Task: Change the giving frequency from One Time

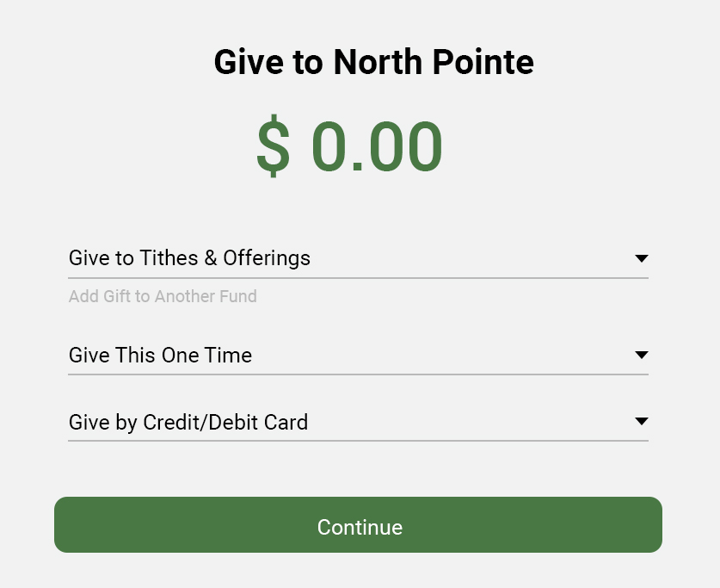Action: click(358, 355)
